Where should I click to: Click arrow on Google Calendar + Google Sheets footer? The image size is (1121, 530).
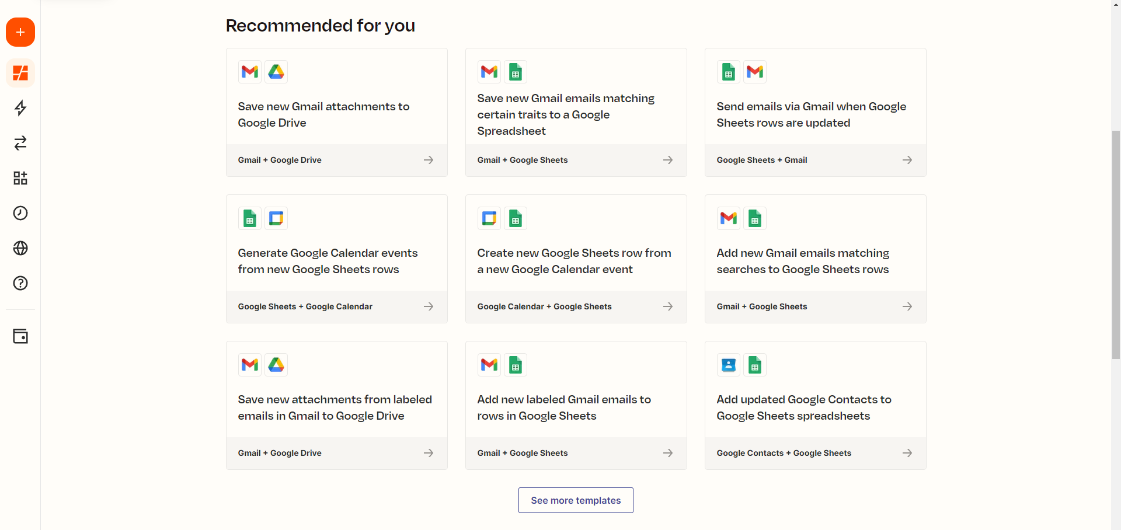[668, 306]
